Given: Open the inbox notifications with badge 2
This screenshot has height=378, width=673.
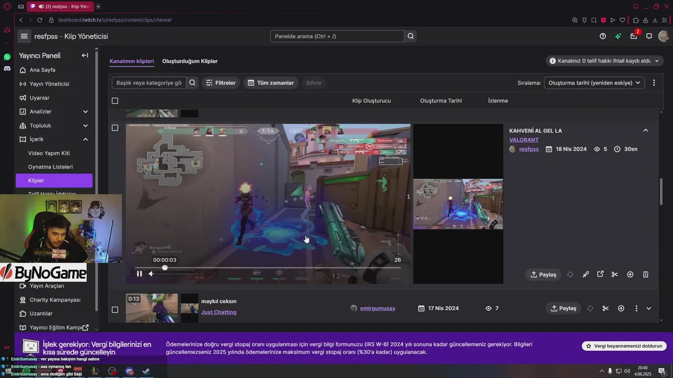Looking at the screenshot, I should 634,36.
